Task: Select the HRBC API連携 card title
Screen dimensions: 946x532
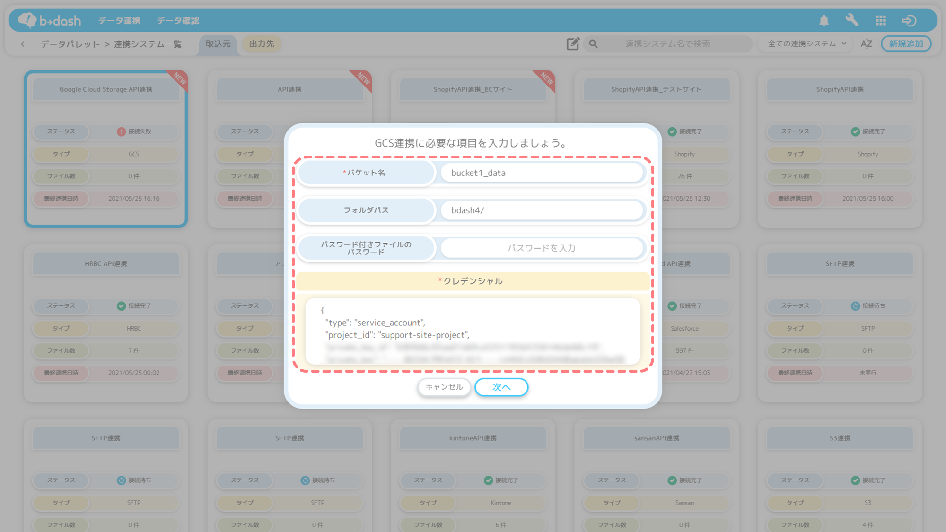Action: [x=106, y=264]
